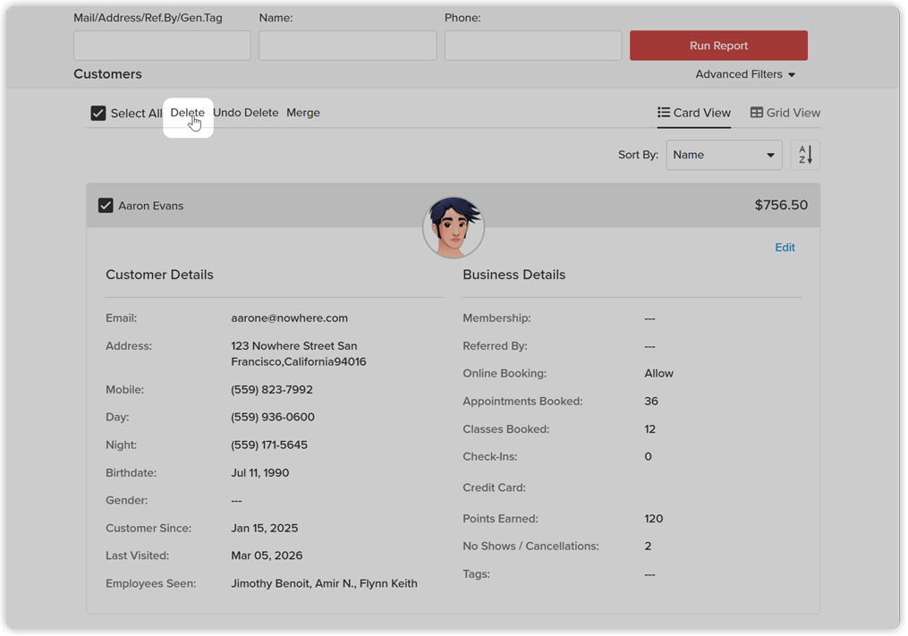Click employees seen Jimothy Benoit, Amir N., Flynn Keith
The height and width of the screenshot is (636, 908).
[x=324, y=583]
